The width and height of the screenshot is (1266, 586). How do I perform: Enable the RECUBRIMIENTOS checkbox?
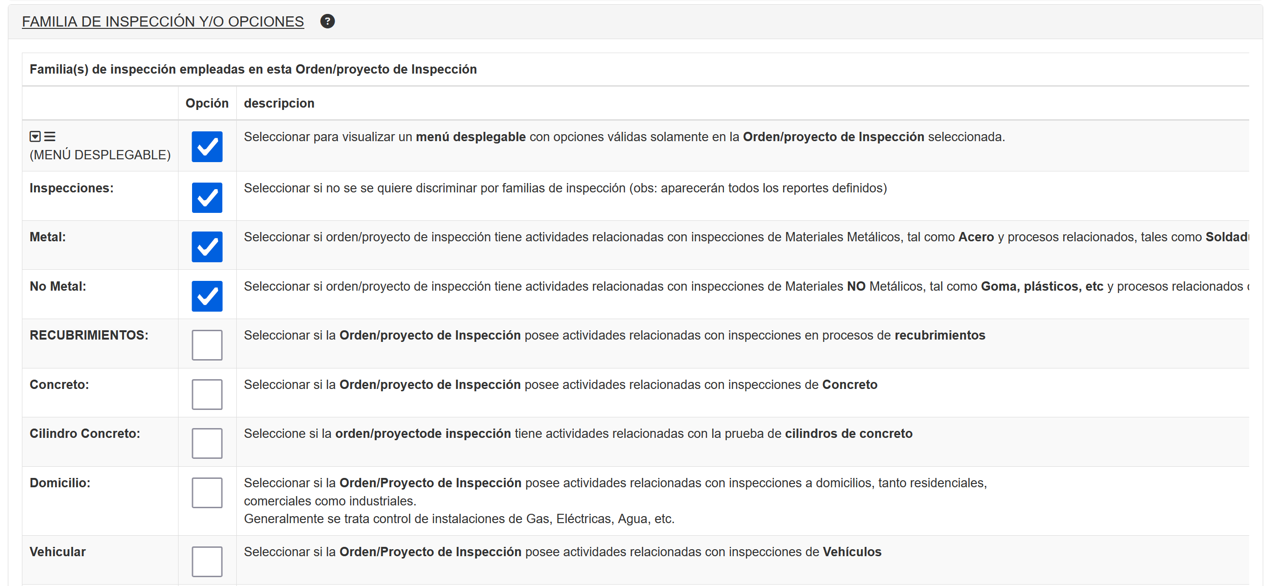tap(207, 345)
